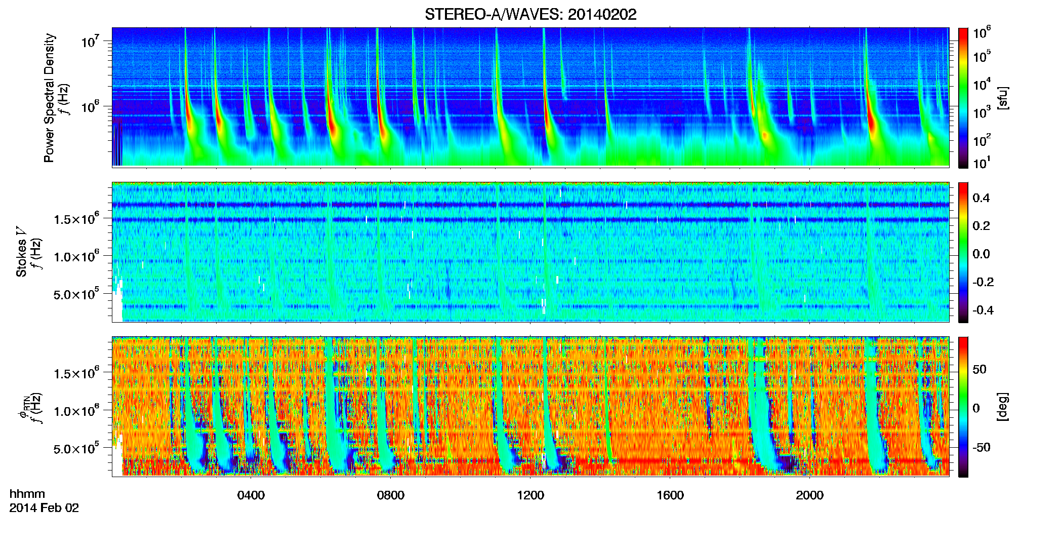Click the 2000 time tick label

[810, 495]
